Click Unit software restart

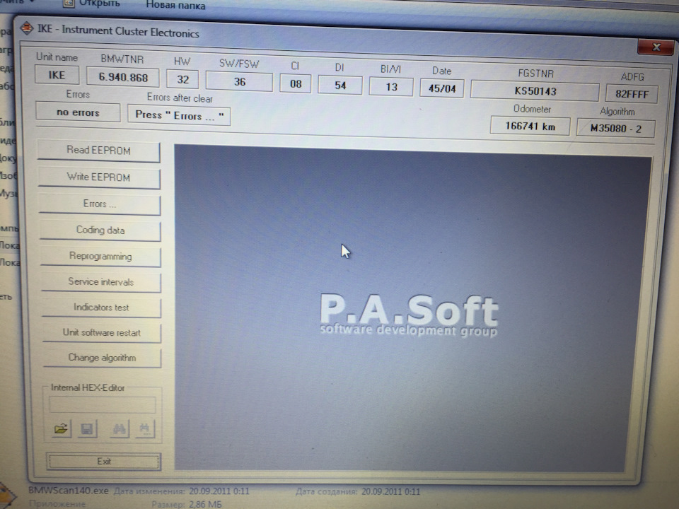(102, 332)
